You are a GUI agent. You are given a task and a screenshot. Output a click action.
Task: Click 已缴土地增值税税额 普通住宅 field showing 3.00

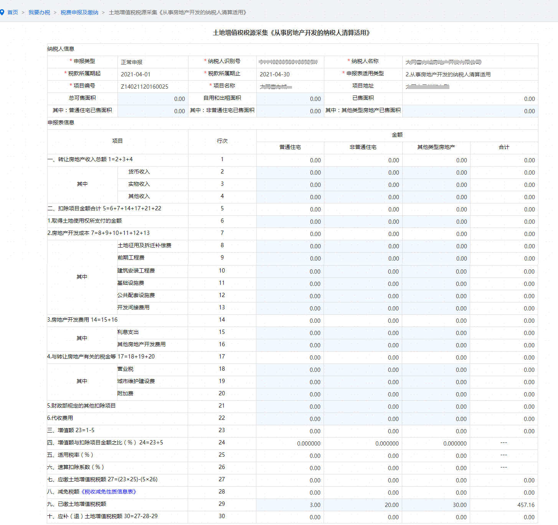(x=290, y=505)
